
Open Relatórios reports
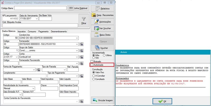pyautogui.click(x=102, y=8)
